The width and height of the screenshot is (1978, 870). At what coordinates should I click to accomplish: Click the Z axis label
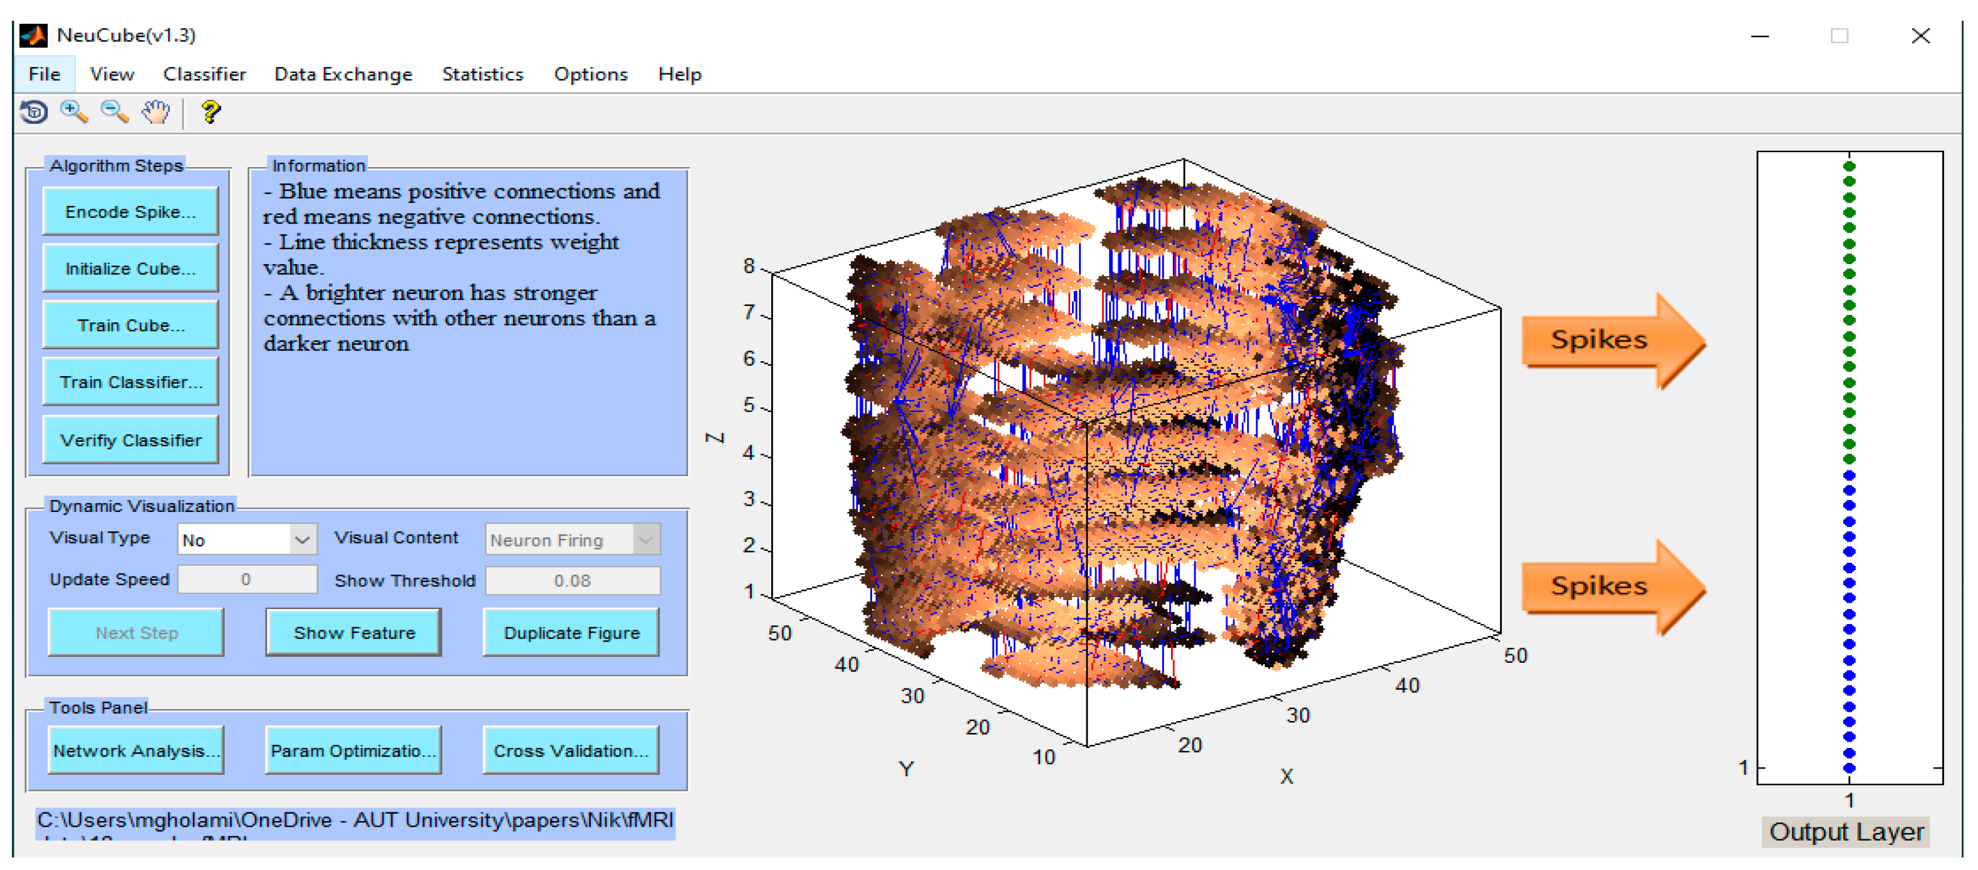tap(715, 438)
